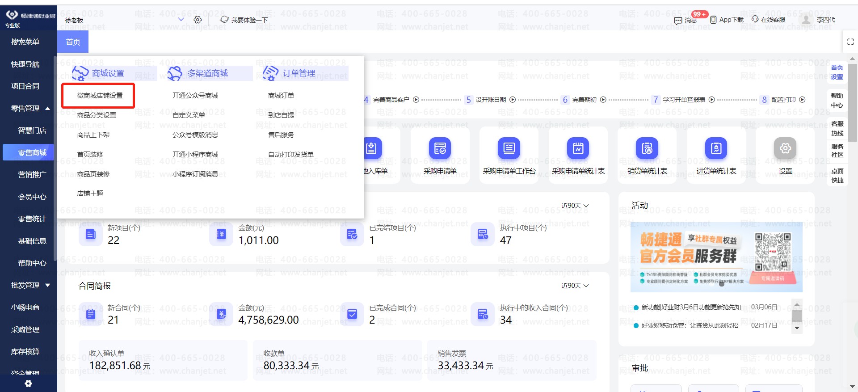This screenshot has height=392, width=858.
Task: Click the 入库单 shortcut icon
Action: tap(373, 148)
